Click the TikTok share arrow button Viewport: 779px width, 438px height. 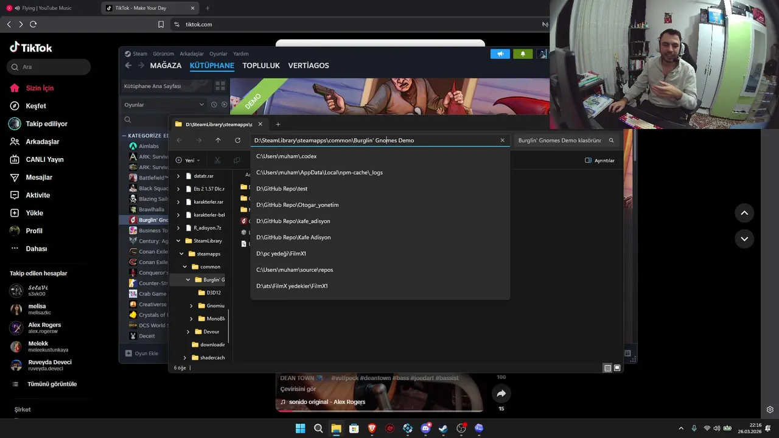(x=501, y=394)
